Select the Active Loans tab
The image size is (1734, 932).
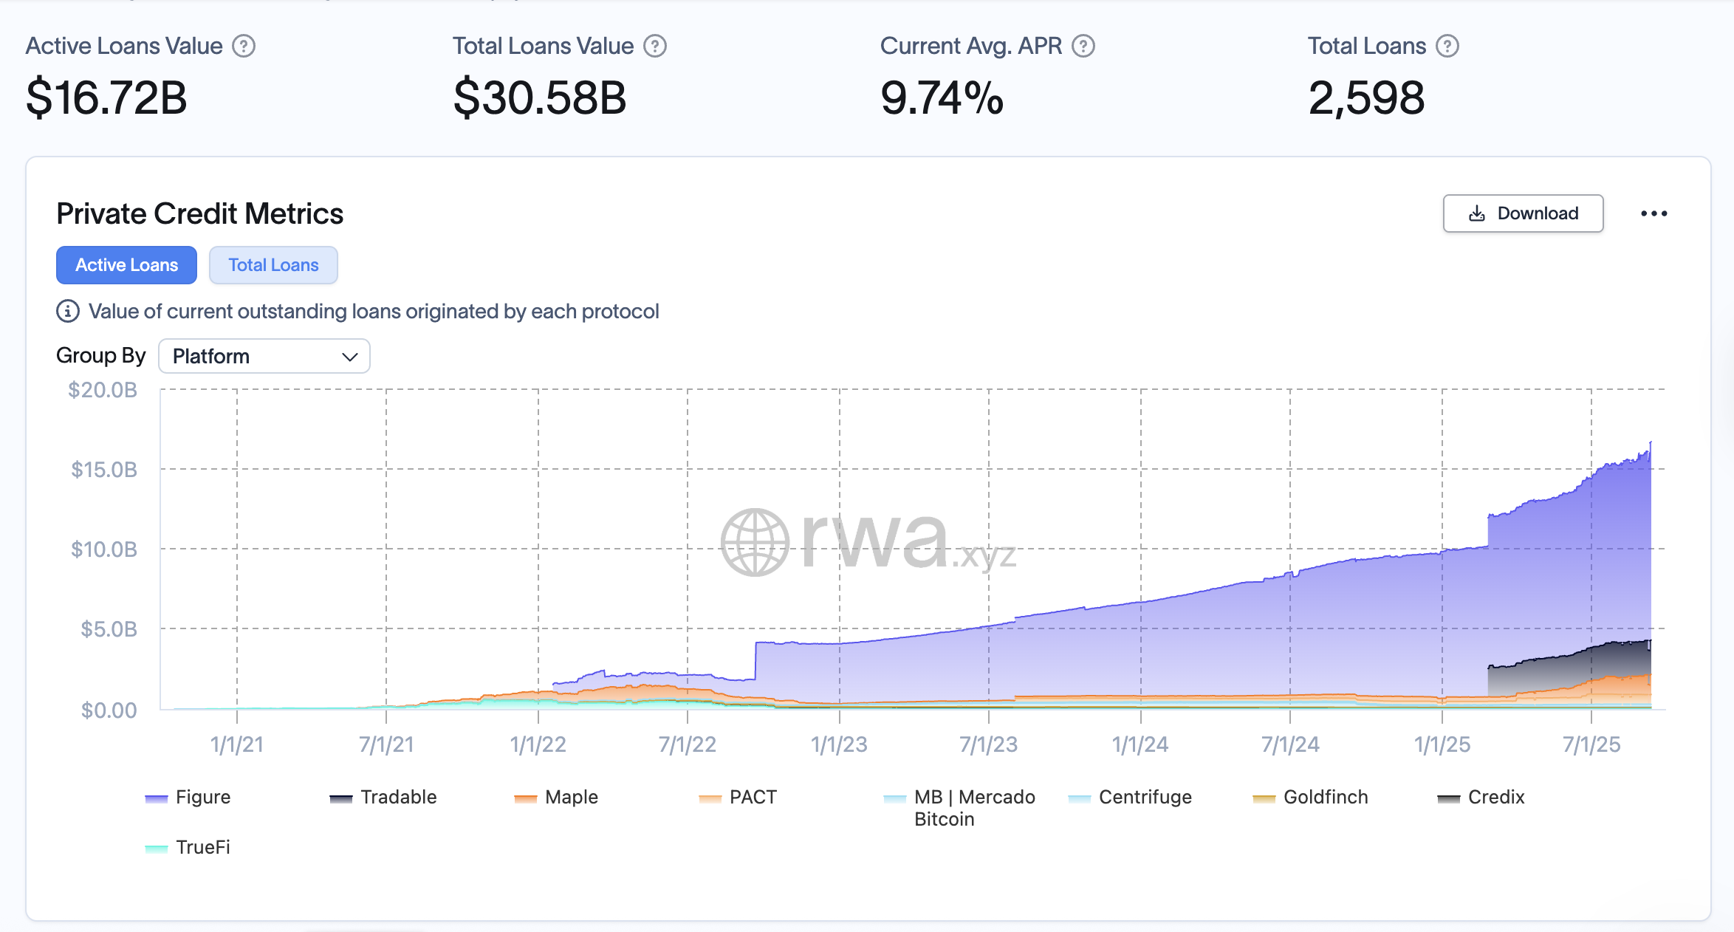tap(126, 264)
